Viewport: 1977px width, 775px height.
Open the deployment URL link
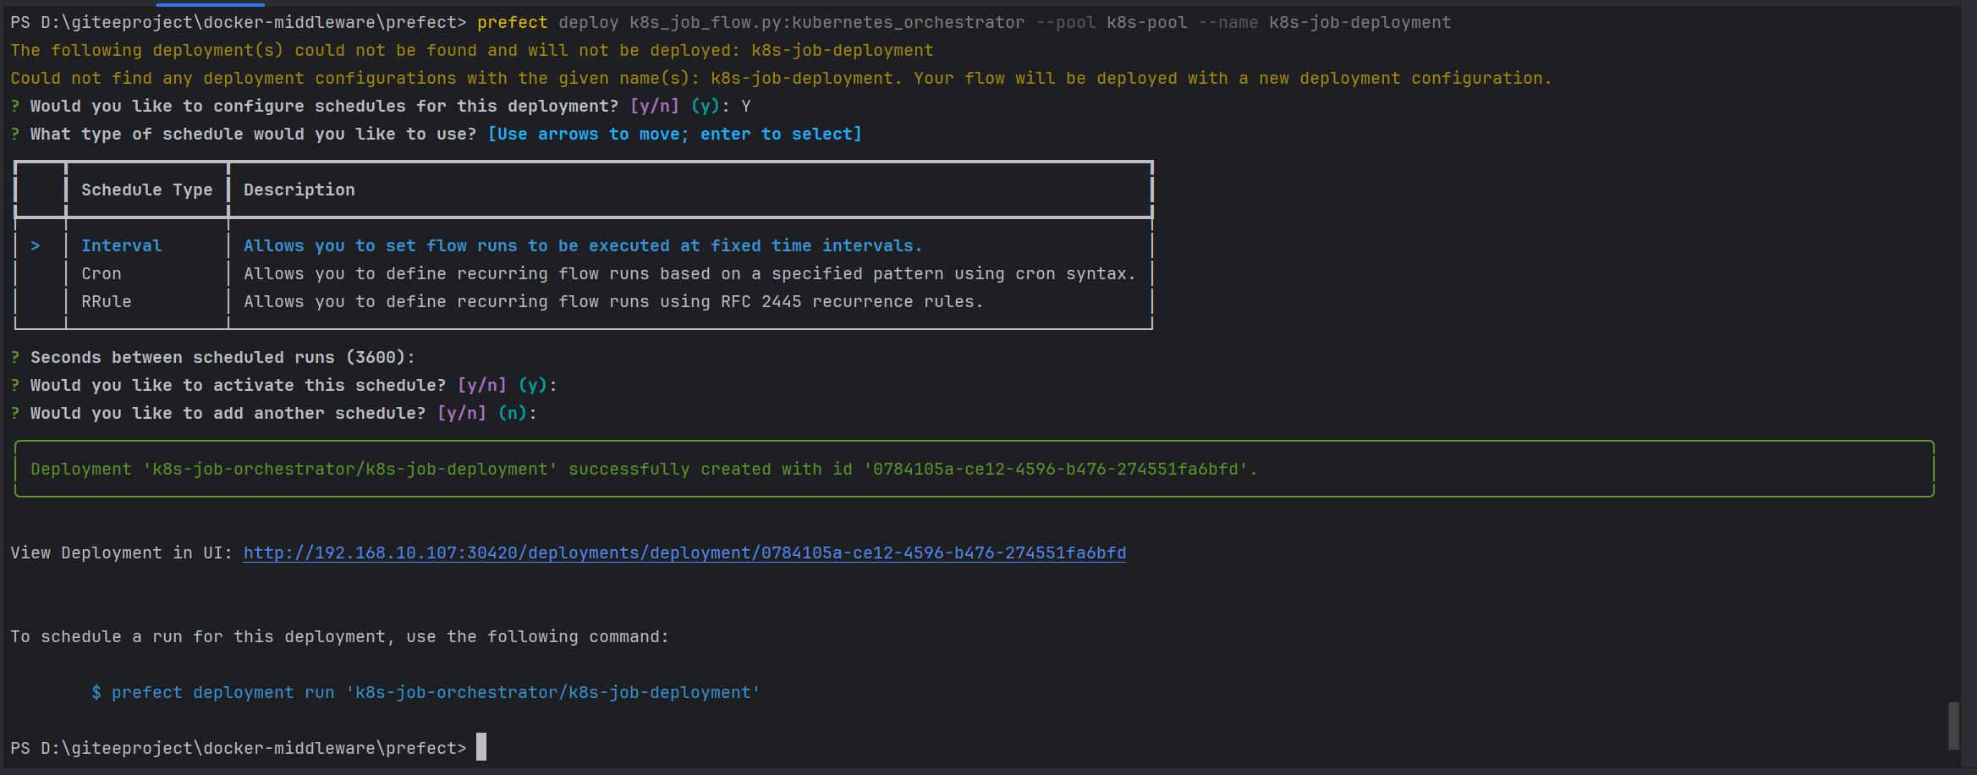tap(684, 552)
